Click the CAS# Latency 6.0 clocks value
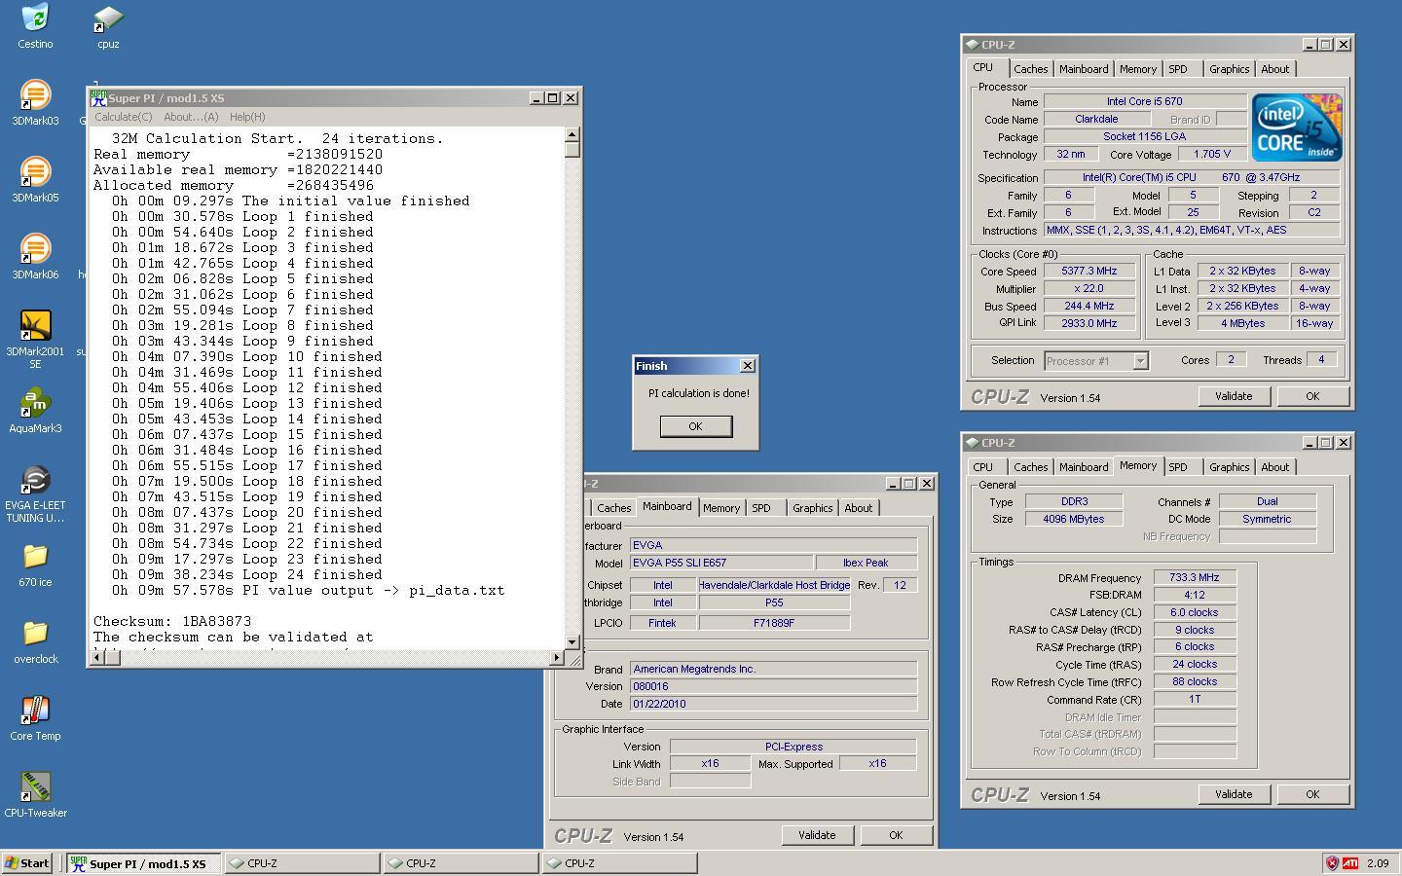 tap(1195, 613)
